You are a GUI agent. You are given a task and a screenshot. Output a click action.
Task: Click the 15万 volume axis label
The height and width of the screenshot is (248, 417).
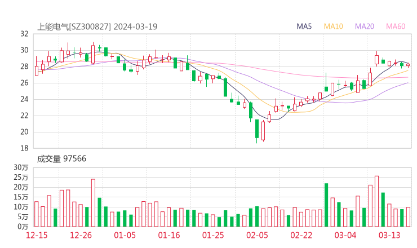21,197
